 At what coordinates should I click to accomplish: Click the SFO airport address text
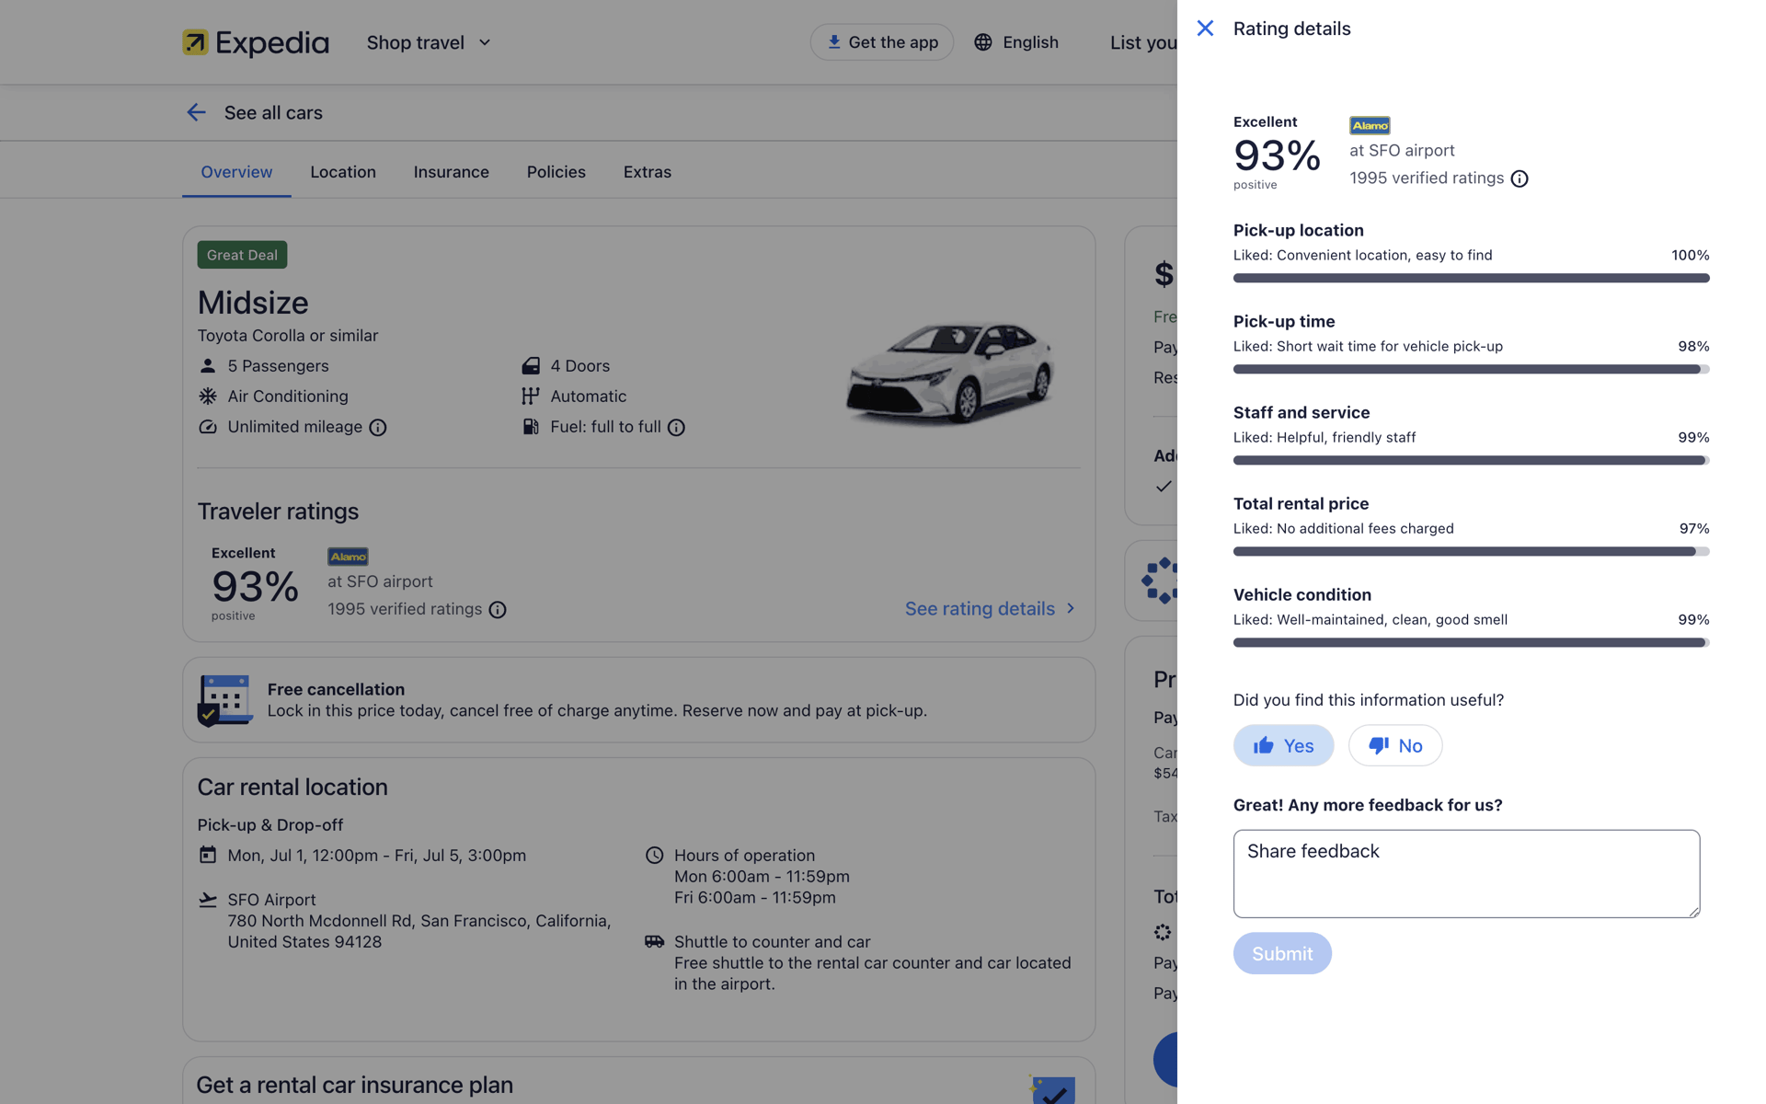coord(419,931)
